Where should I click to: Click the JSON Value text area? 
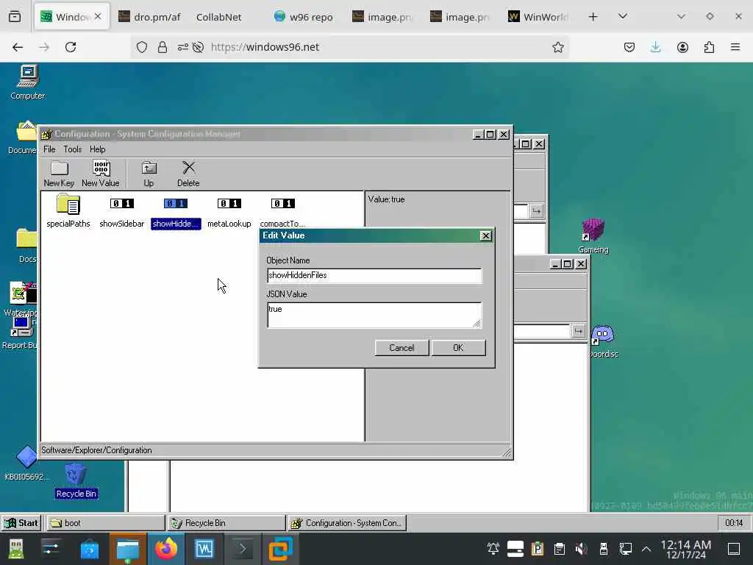[x=374, y=315]
